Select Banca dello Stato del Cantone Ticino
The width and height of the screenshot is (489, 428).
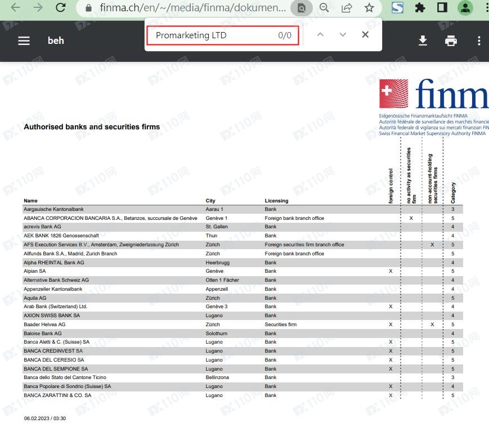pyautogui.click(x=65, y=377)
